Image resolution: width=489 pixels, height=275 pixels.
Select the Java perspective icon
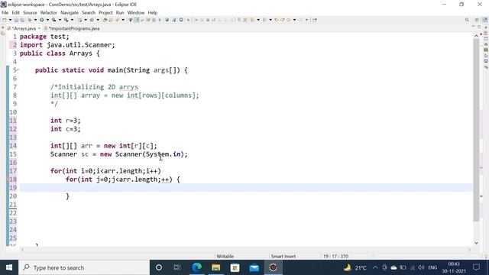pos(486,20)
